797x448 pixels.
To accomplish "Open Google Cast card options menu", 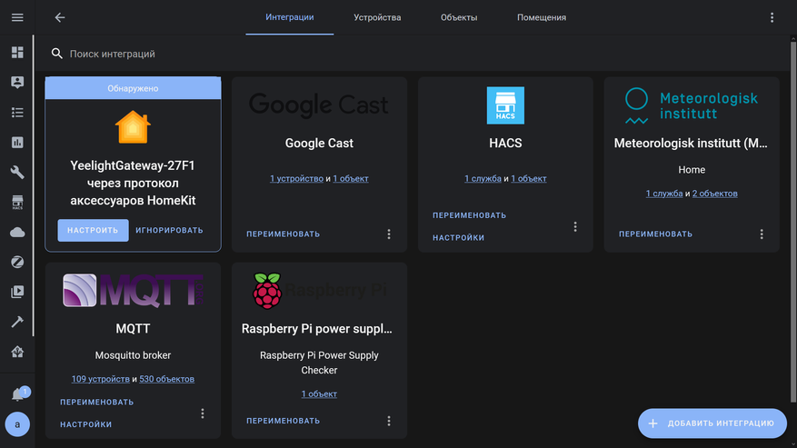I will [x=389, y=234].
